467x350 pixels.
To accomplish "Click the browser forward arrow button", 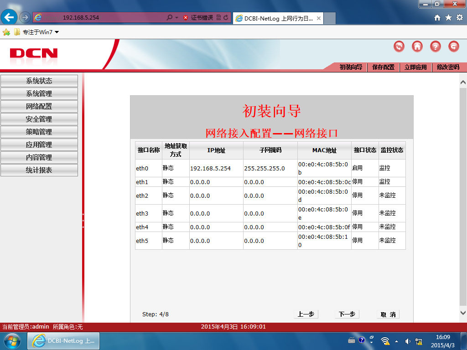I will (25, 18).
